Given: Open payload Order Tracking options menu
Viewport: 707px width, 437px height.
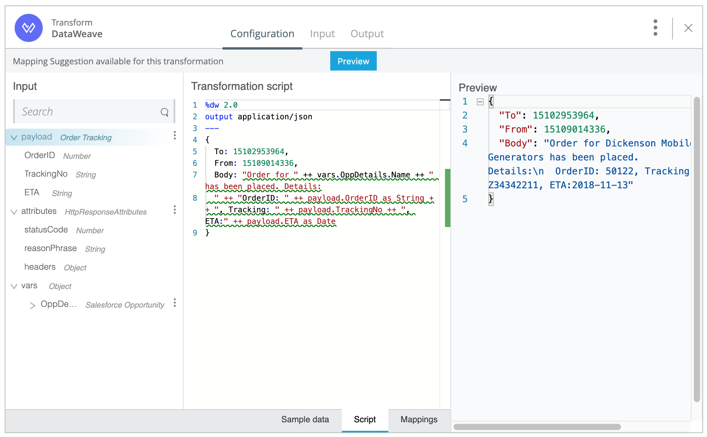Looking at the screenshot, I should coord(175,135).
